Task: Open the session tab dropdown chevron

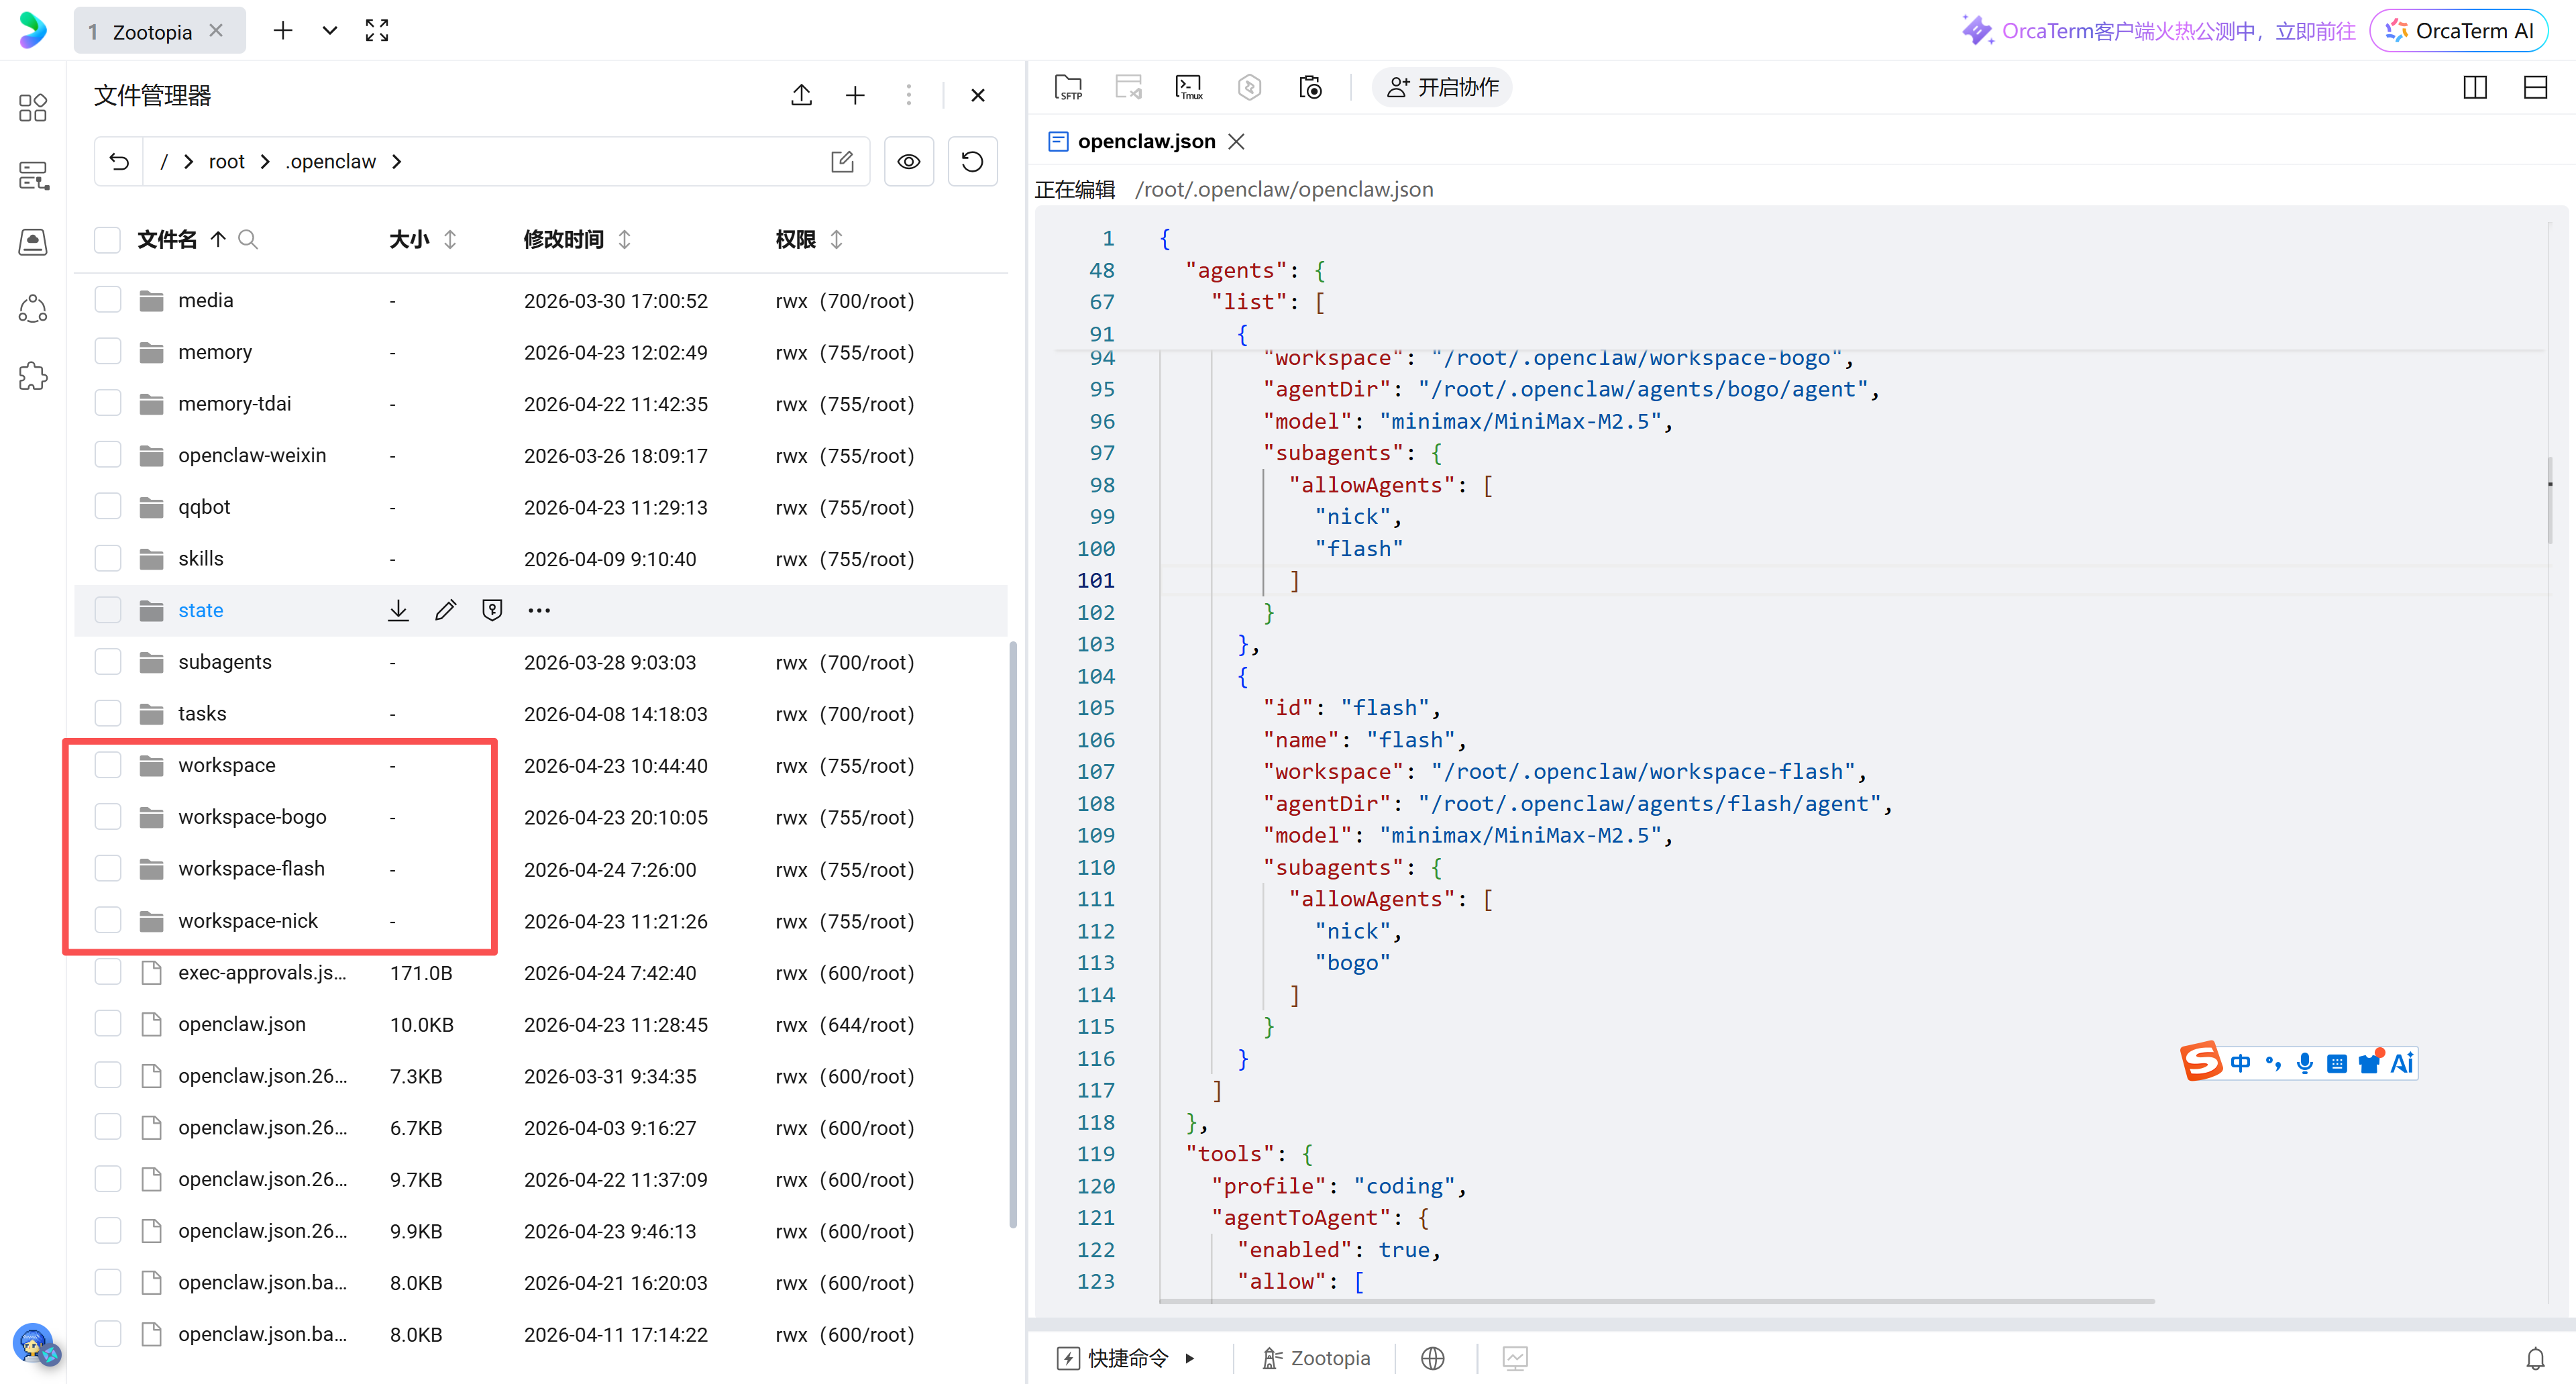Action: click(x=329, y=31)
